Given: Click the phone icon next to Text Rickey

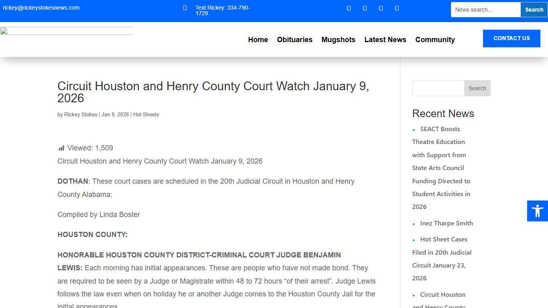Looking at the screenshot, I should point(185,8).
